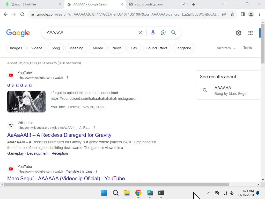Open the search Tools button

point(247,48)
